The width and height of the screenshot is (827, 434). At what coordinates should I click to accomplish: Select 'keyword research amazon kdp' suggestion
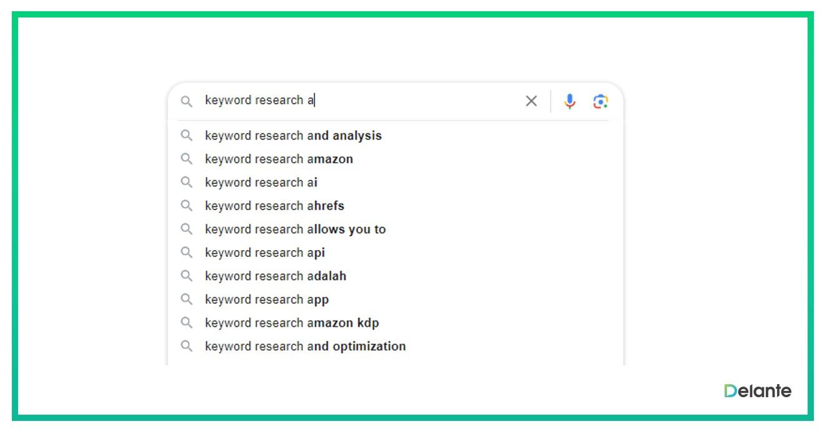[292, 322]
